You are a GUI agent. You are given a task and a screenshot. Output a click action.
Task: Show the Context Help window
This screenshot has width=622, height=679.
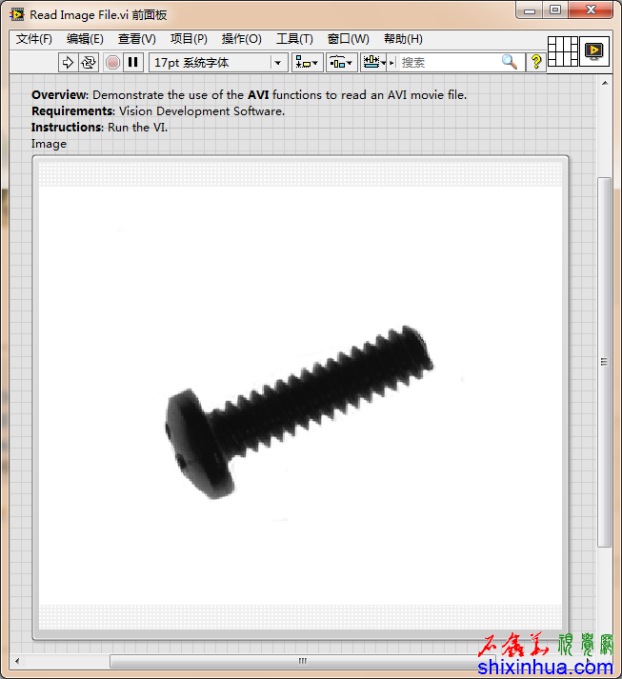[x=536, y=62]
